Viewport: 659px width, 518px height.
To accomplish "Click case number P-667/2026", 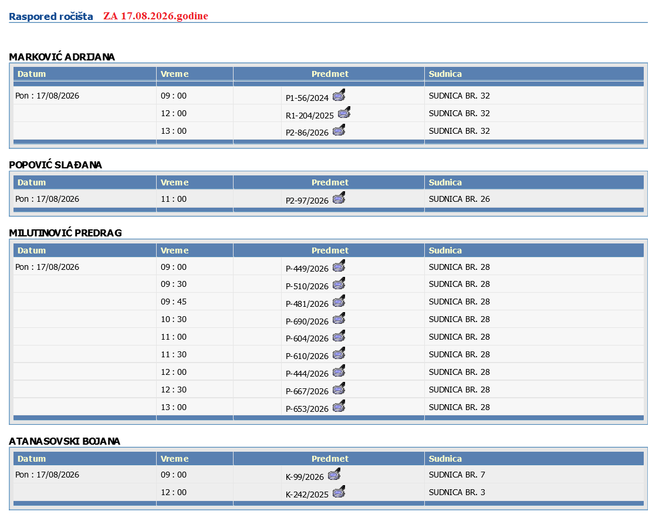I will tap(307, 391).
